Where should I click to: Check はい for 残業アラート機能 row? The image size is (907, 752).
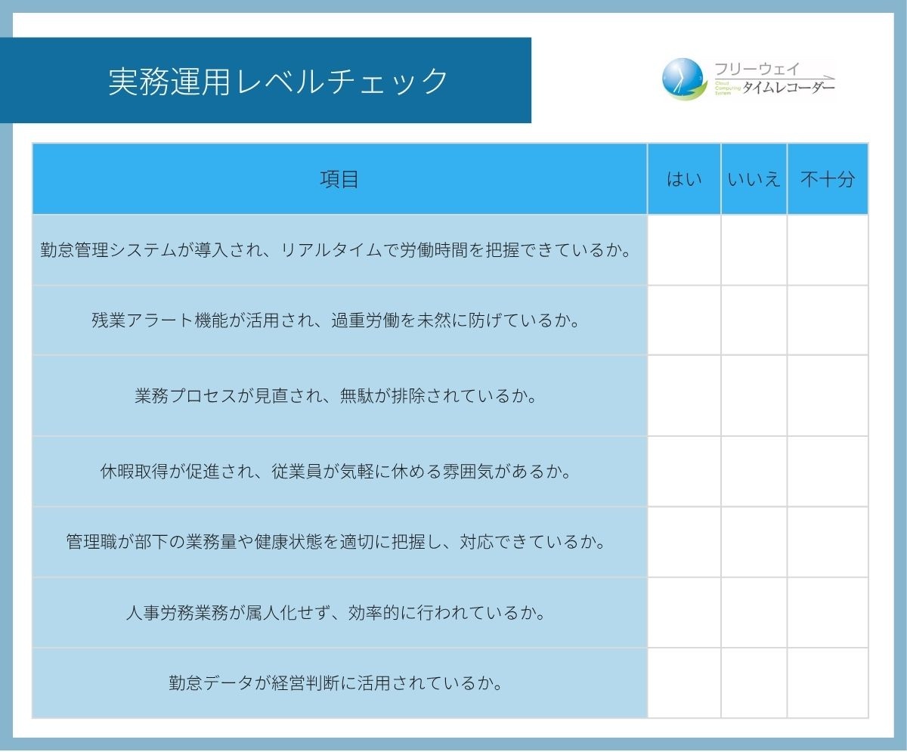684,320
